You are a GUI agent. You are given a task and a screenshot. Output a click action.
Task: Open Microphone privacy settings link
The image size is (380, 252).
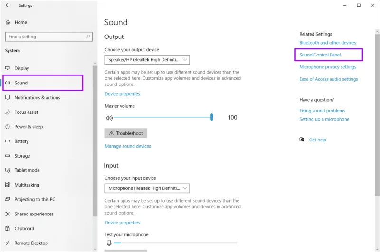click(328, 67)
